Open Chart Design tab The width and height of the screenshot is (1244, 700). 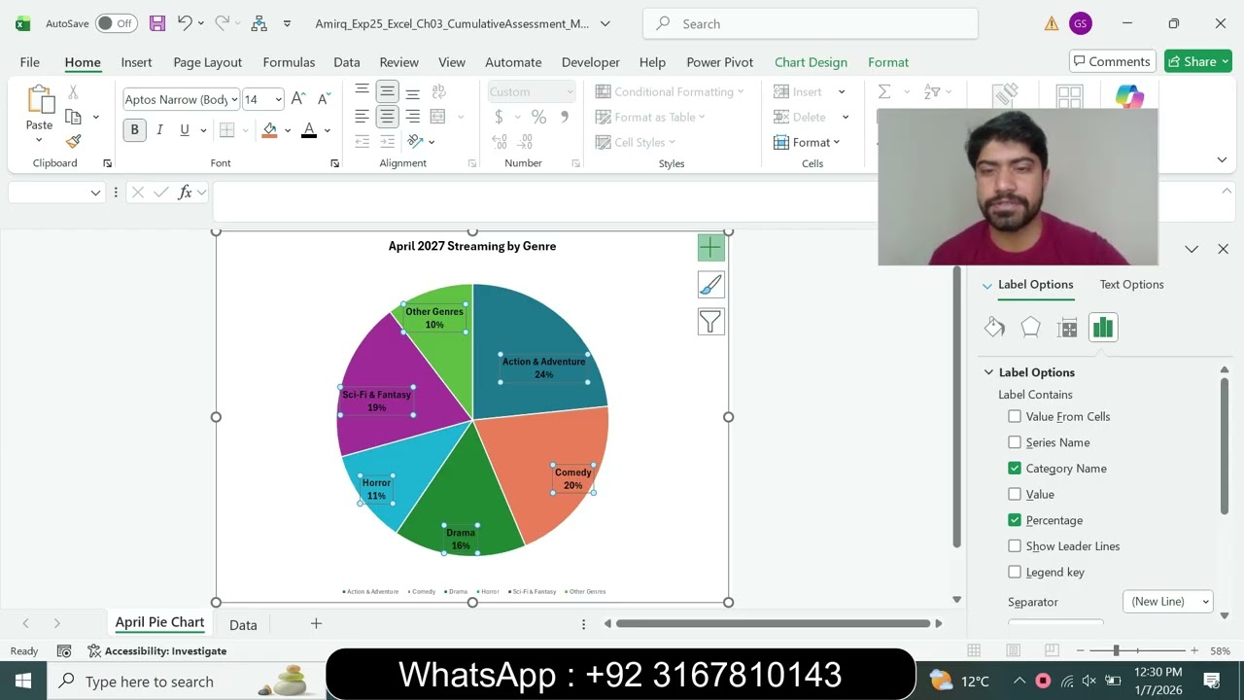click(811, 62)
